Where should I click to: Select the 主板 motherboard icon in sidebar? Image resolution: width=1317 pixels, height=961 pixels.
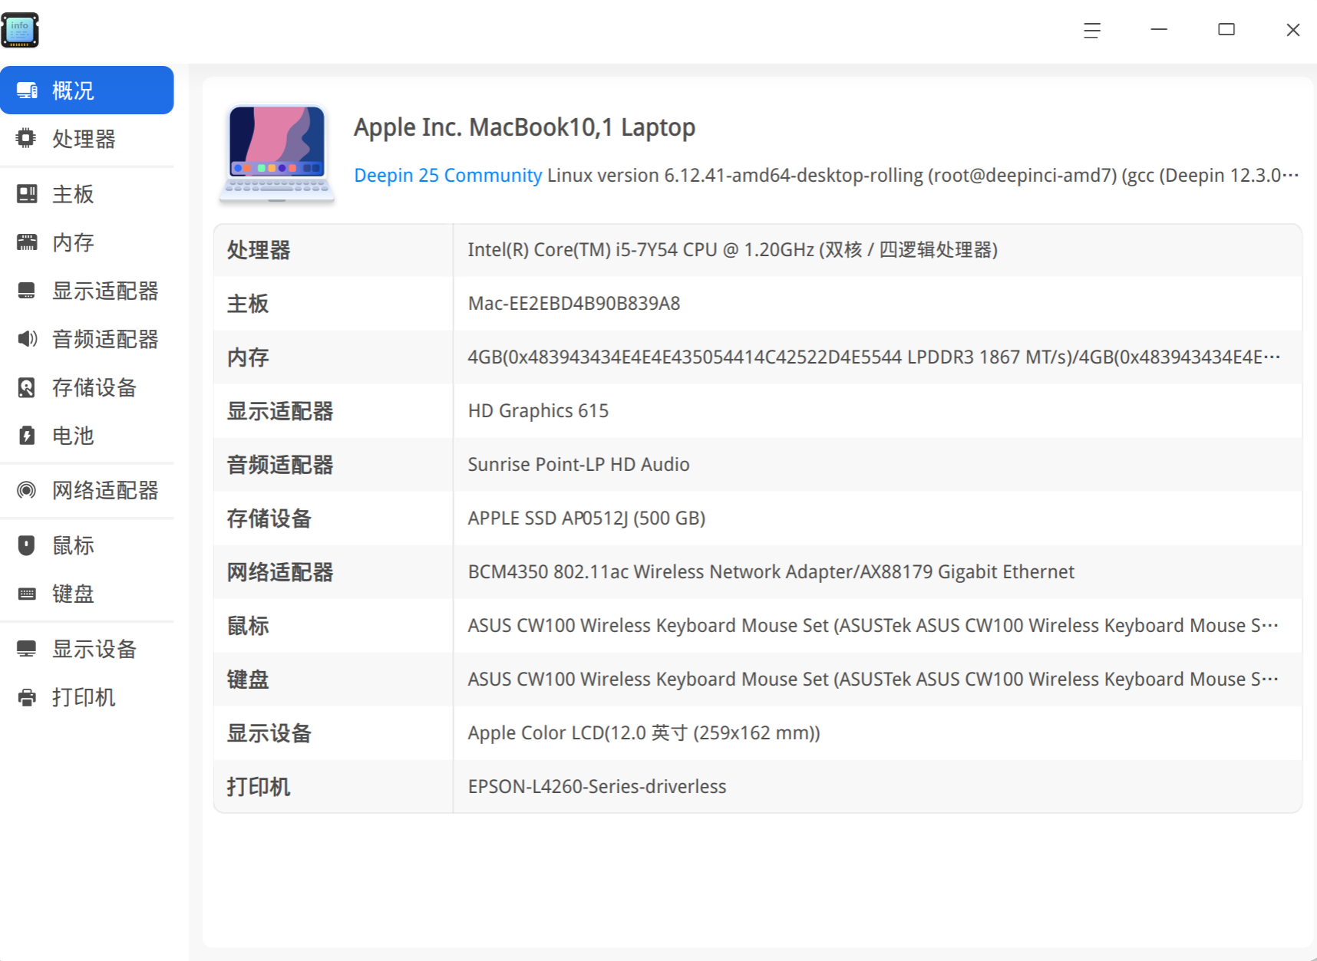(26, 194)
